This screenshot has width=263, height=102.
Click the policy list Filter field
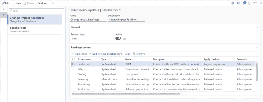36,10
